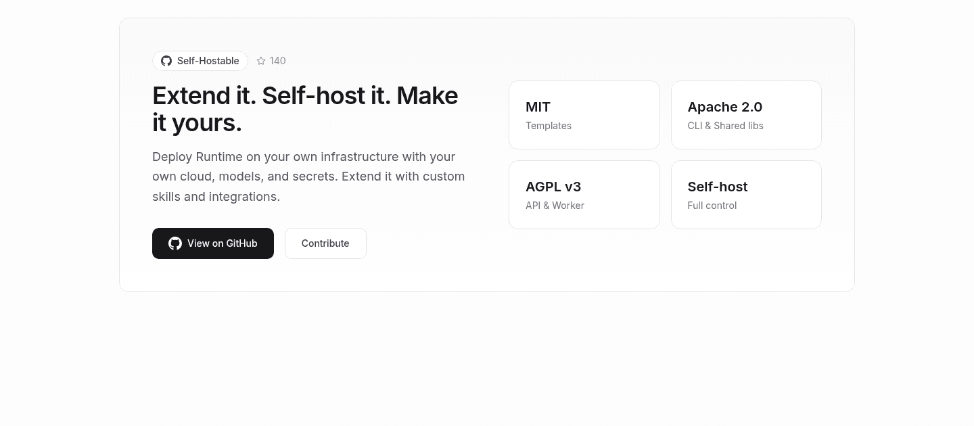Click the 'Templates' caption under MIT
Image resolution: width=974 pixels, height=426 pixels.
[x=549, y=126]
